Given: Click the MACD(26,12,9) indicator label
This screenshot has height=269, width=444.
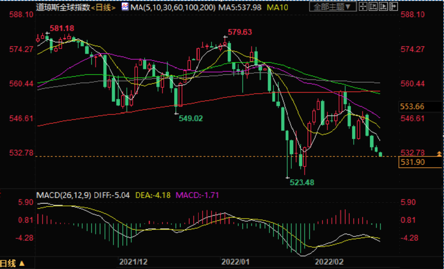Looking at the screenshot, I should click(x=64, y=195).
